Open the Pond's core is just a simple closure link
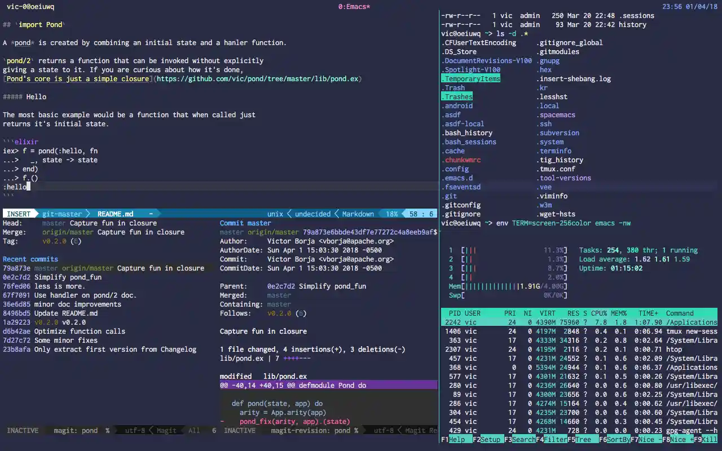Image resolution: width=722 pixels, height=451 pixels. click(x=78, y=78)
